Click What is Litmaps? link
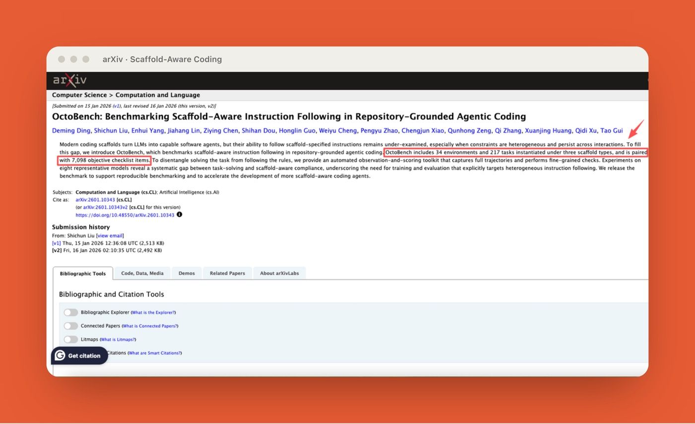695x424 pixels. coord(118,339)
